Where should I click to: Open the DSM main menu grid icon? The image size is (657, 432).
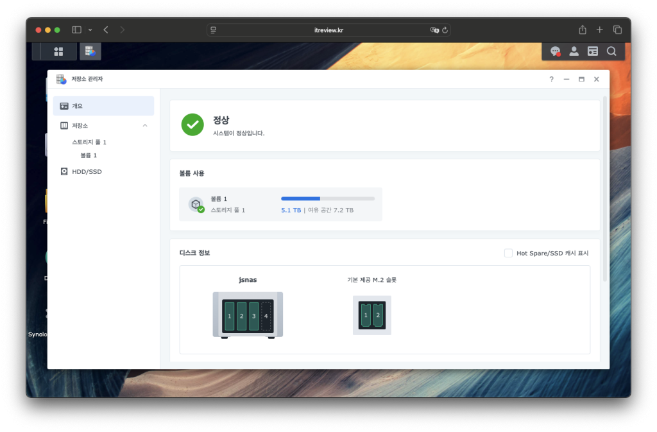point(58,51)
